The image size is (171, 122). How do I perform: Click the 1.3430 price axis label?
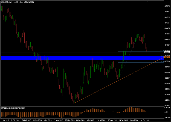coord(167,67)
